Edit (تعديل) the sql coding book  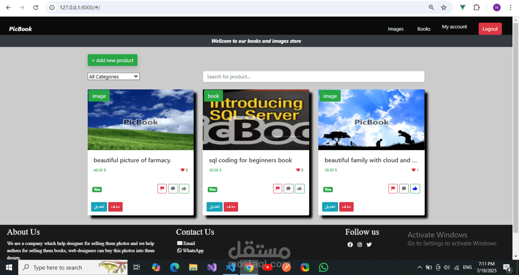(x=214, y=207)
